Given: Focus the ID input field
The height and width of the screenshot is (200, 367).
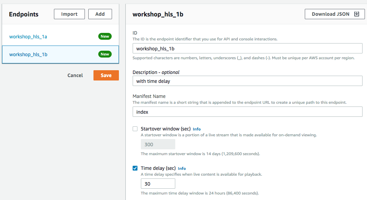Looking at the screenshot, I should pos(247,48).
